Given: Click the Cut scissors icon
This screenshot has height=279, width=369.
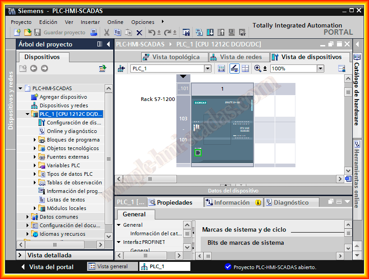Looking at the screenshot, I should click(x=107, y=32).
